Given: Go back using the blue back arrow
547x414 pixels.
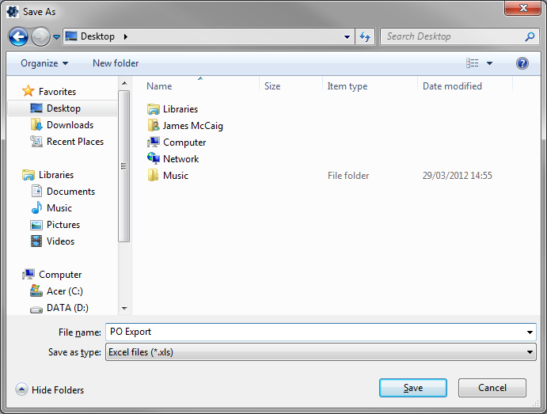Looking at the screenshot, I should pyautogui.click(x=18, y=36).
